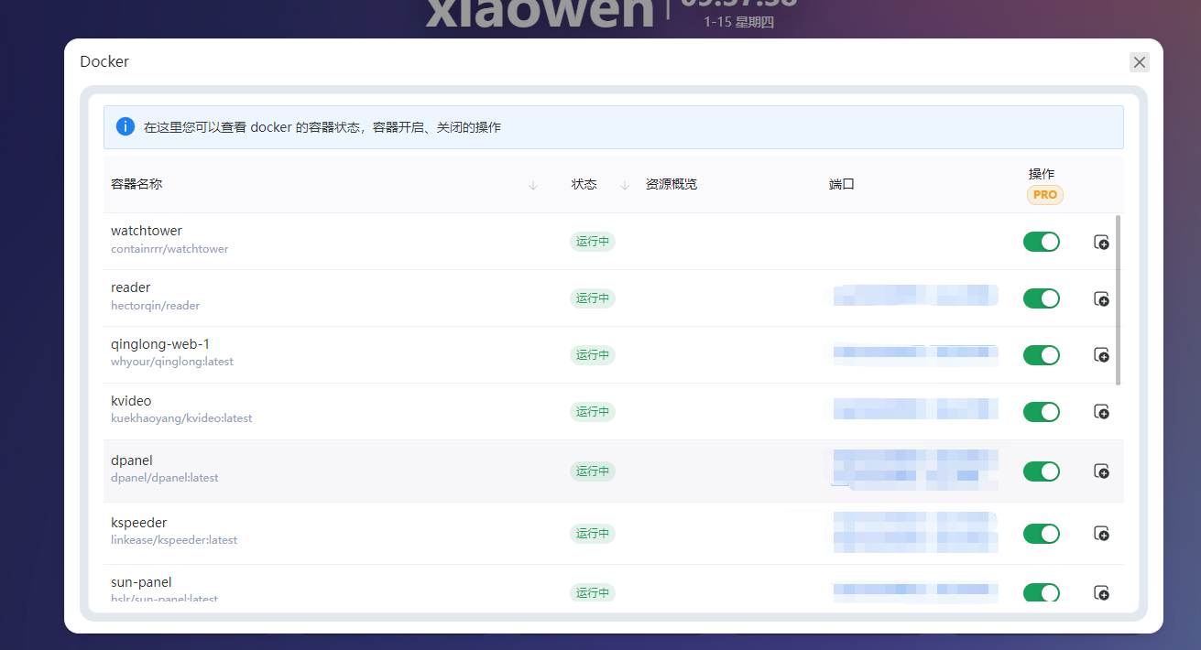Viewport: 1201px width, 650px height.
Task: Click the 资源概览 column header
Action: pyautogui.click(x=671, y=184)
